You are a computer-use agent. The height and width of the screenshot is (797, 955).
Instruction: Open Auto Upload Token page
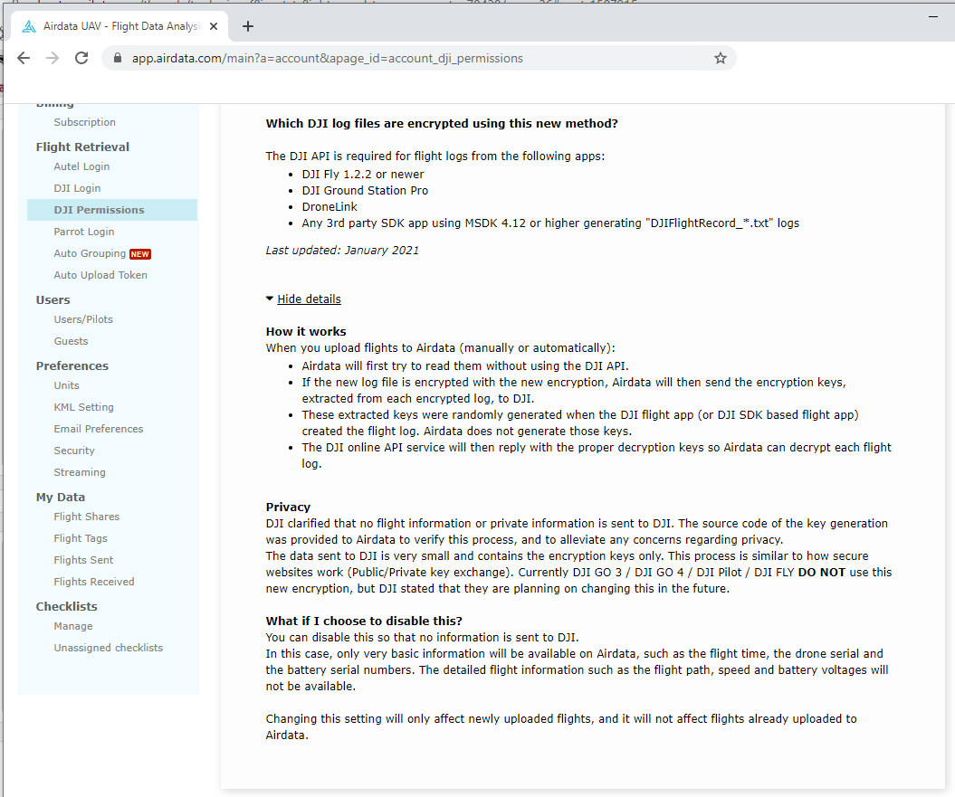pyautogui.click(x=100, y=275)
